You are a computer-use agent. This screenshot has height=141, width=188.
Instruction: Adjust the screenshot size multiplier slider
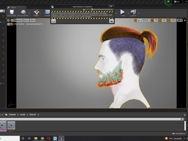[92, 9]
